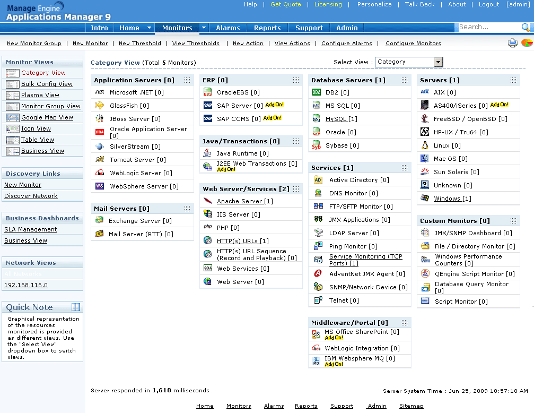Open the Select View dropdown arrow
The height and width of the screenshot is (413, 534).
(439, 62)
